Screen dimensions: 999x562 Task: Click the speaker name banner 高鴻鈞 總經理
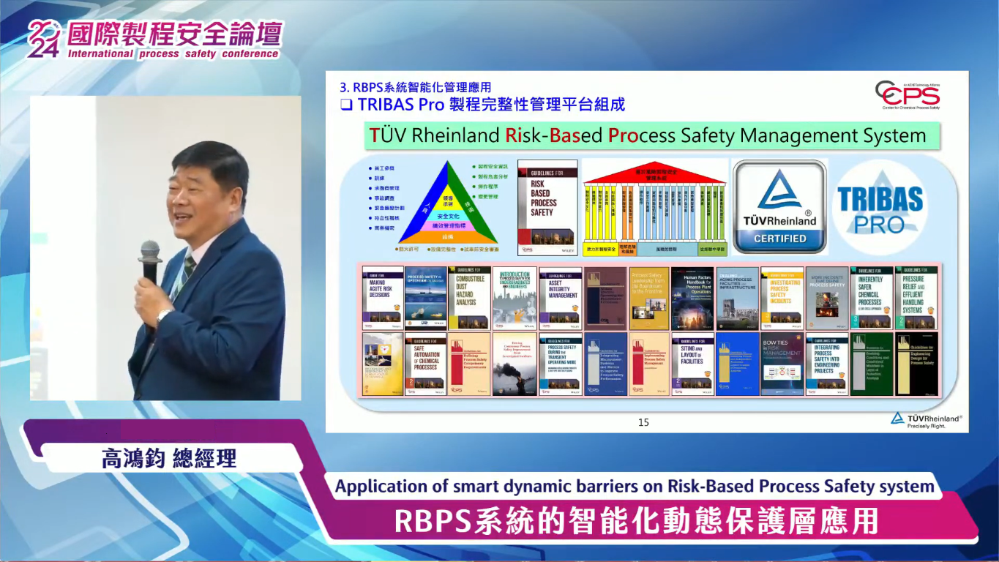point(169,458)
